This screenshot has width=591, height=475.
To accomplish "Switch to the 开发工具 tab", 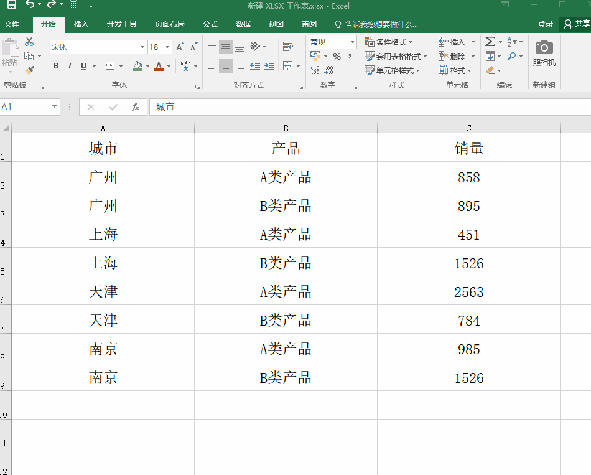I will pos(122,24).
